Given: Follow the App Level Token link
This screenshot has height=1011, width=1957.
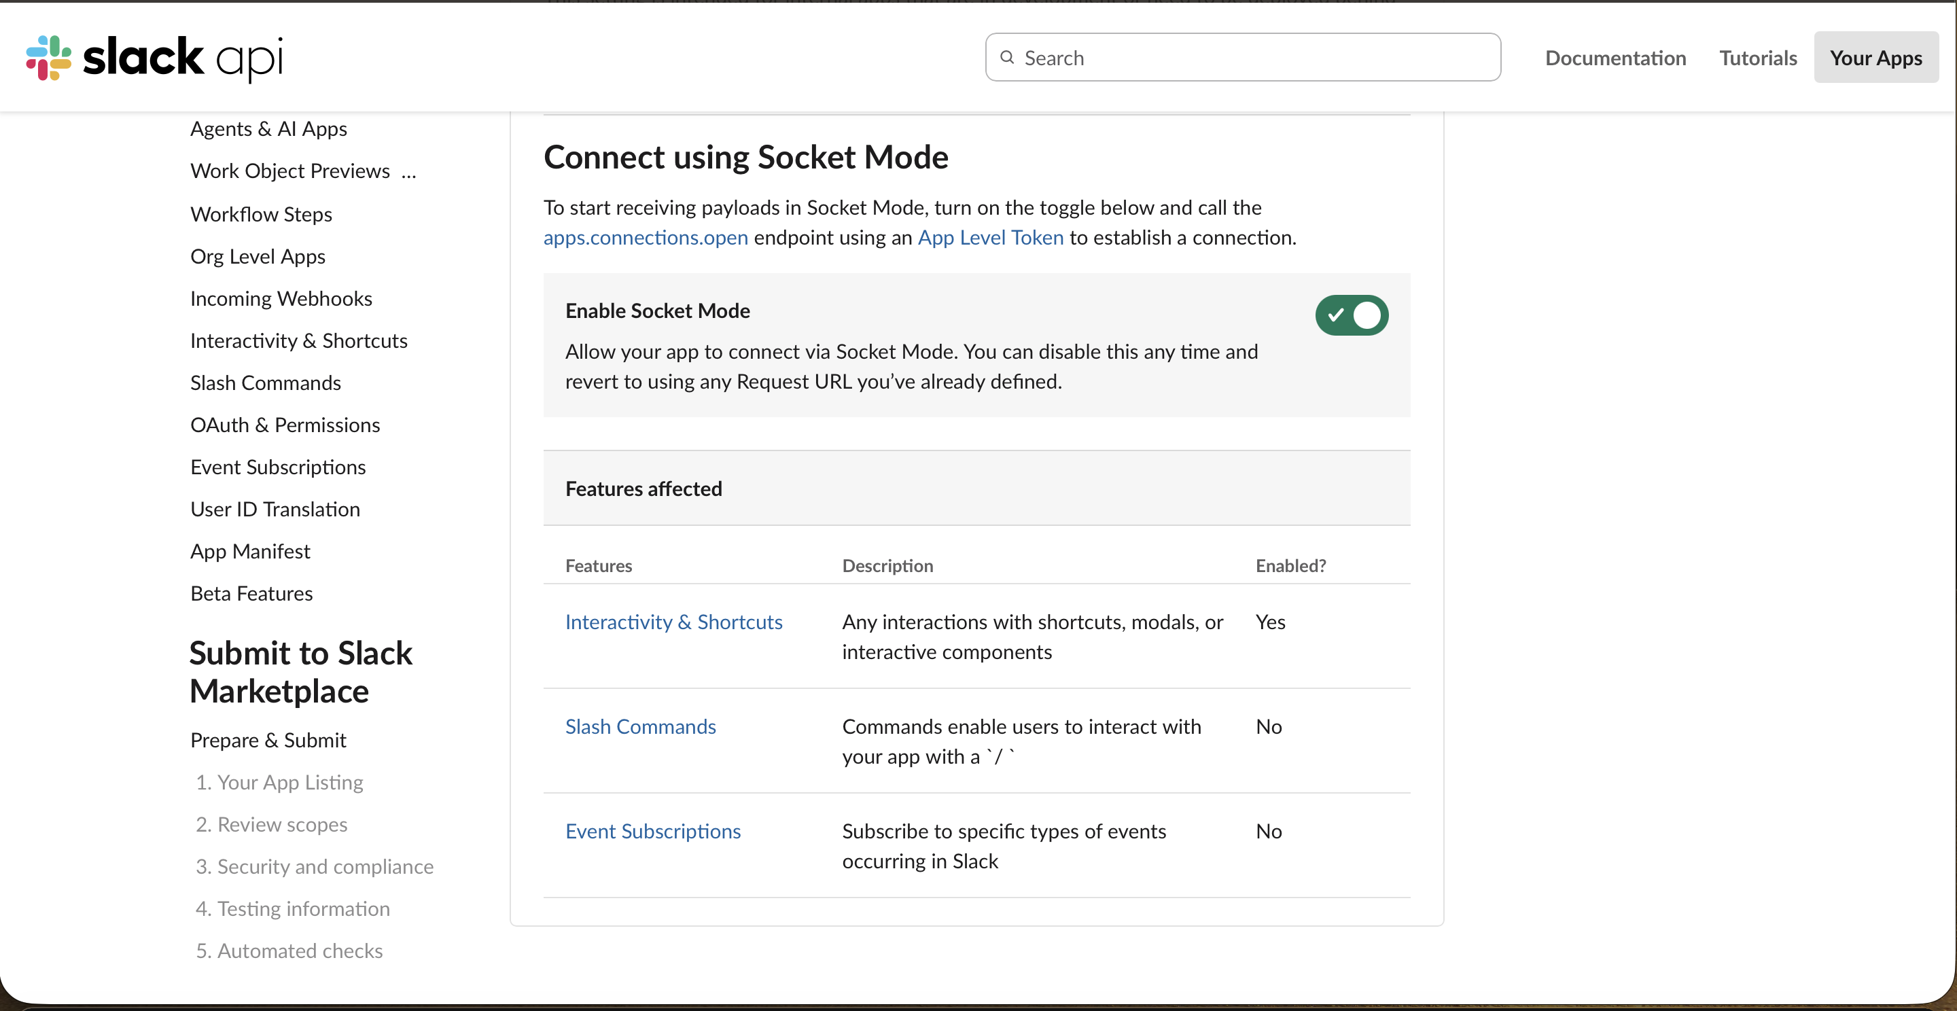Looking at the screenshot, I should click(991, 238).
